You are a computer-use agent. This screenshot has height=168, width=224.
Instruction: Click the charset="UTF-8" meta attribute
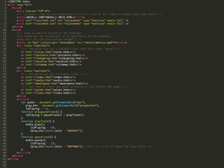pyautogui.click(x=37, y=11)
